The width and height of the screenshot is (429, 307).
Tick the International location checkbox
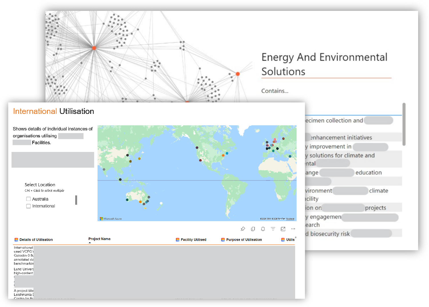click(28, 206)
